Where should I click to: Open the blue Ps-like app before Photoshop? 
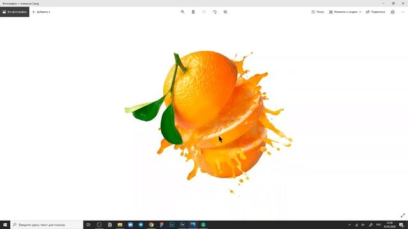pyautogui.click(x=172, y=225)
